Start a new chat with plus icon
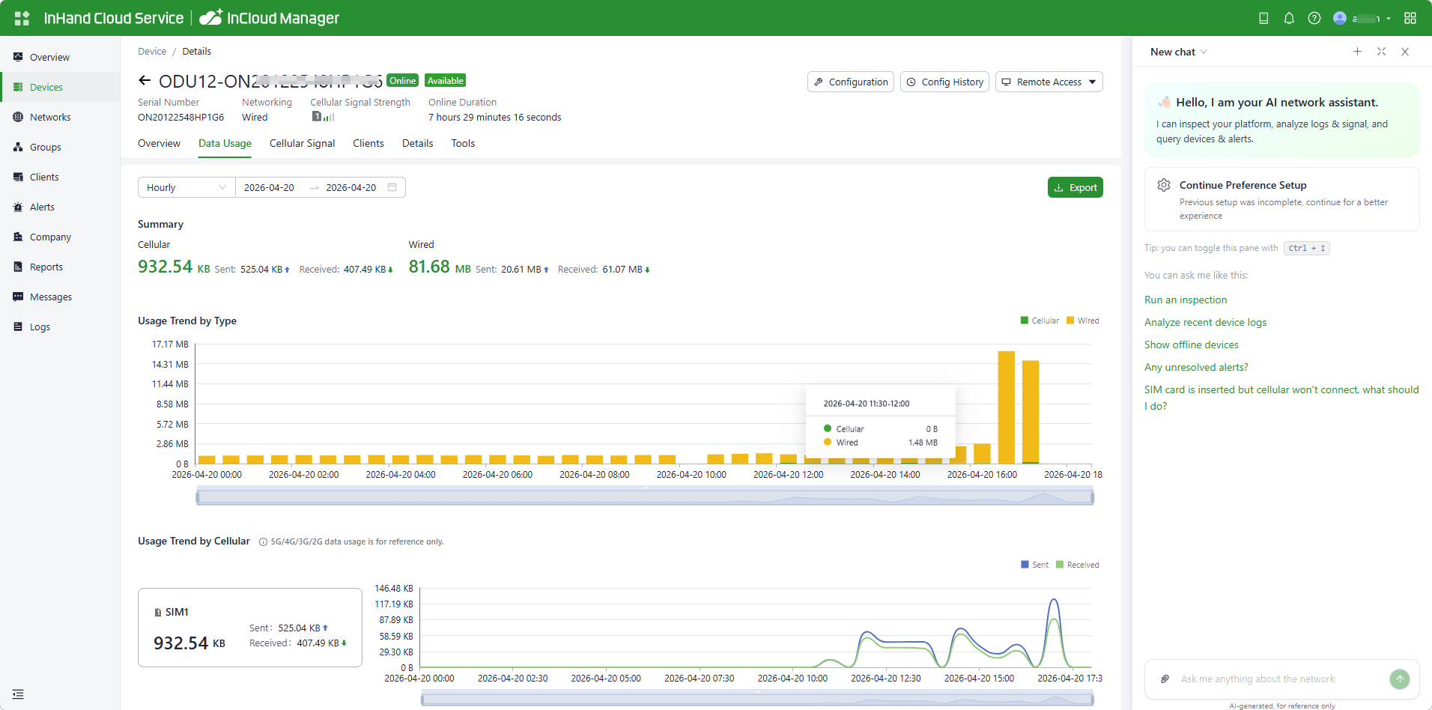The height and width of the screenshot is (710, 1432). pyautogui.click(x=1357, y=52)
